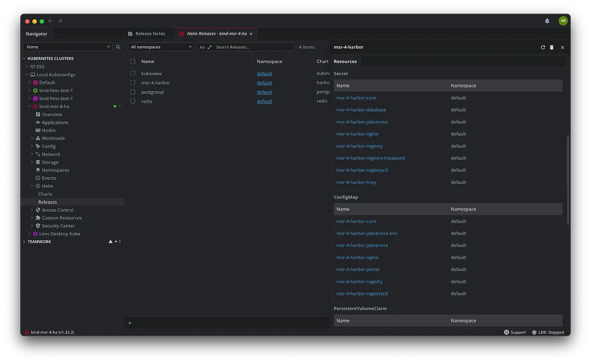The width and height of the screenshot is (591, 363).
Task: Check the kubeview release checkbox
Action: 133,73
